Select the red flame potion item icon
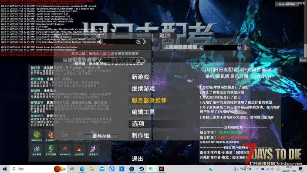The height and width of the screenshot is (173, 307). tap(79, 149)
